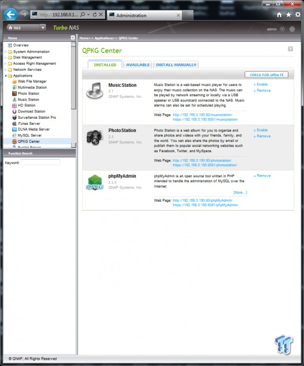This screenshot has height=366, width=304.
Task: Open HD Station sidebar entry
Action: tap(26, 105)
